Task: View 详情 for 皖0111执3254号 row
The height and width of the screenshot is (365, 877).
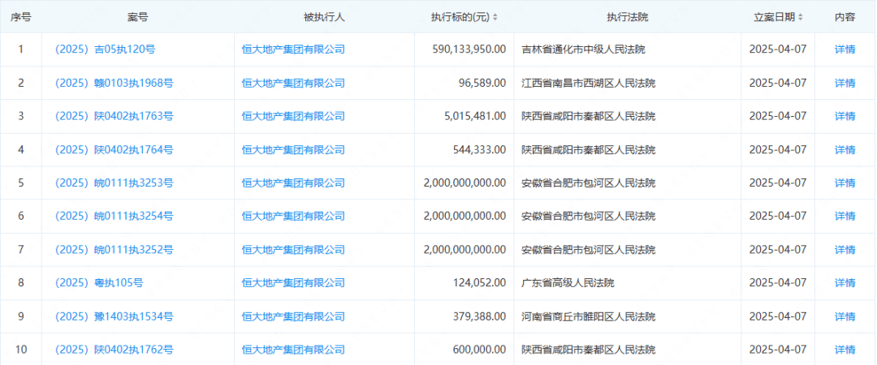Action: tap(845, 216)
